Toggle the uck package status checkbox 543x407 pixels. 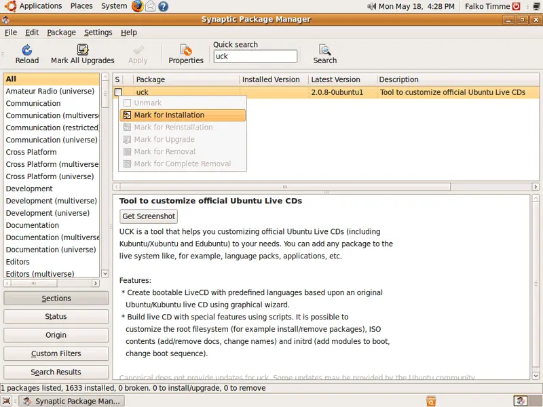click(118, 92)
